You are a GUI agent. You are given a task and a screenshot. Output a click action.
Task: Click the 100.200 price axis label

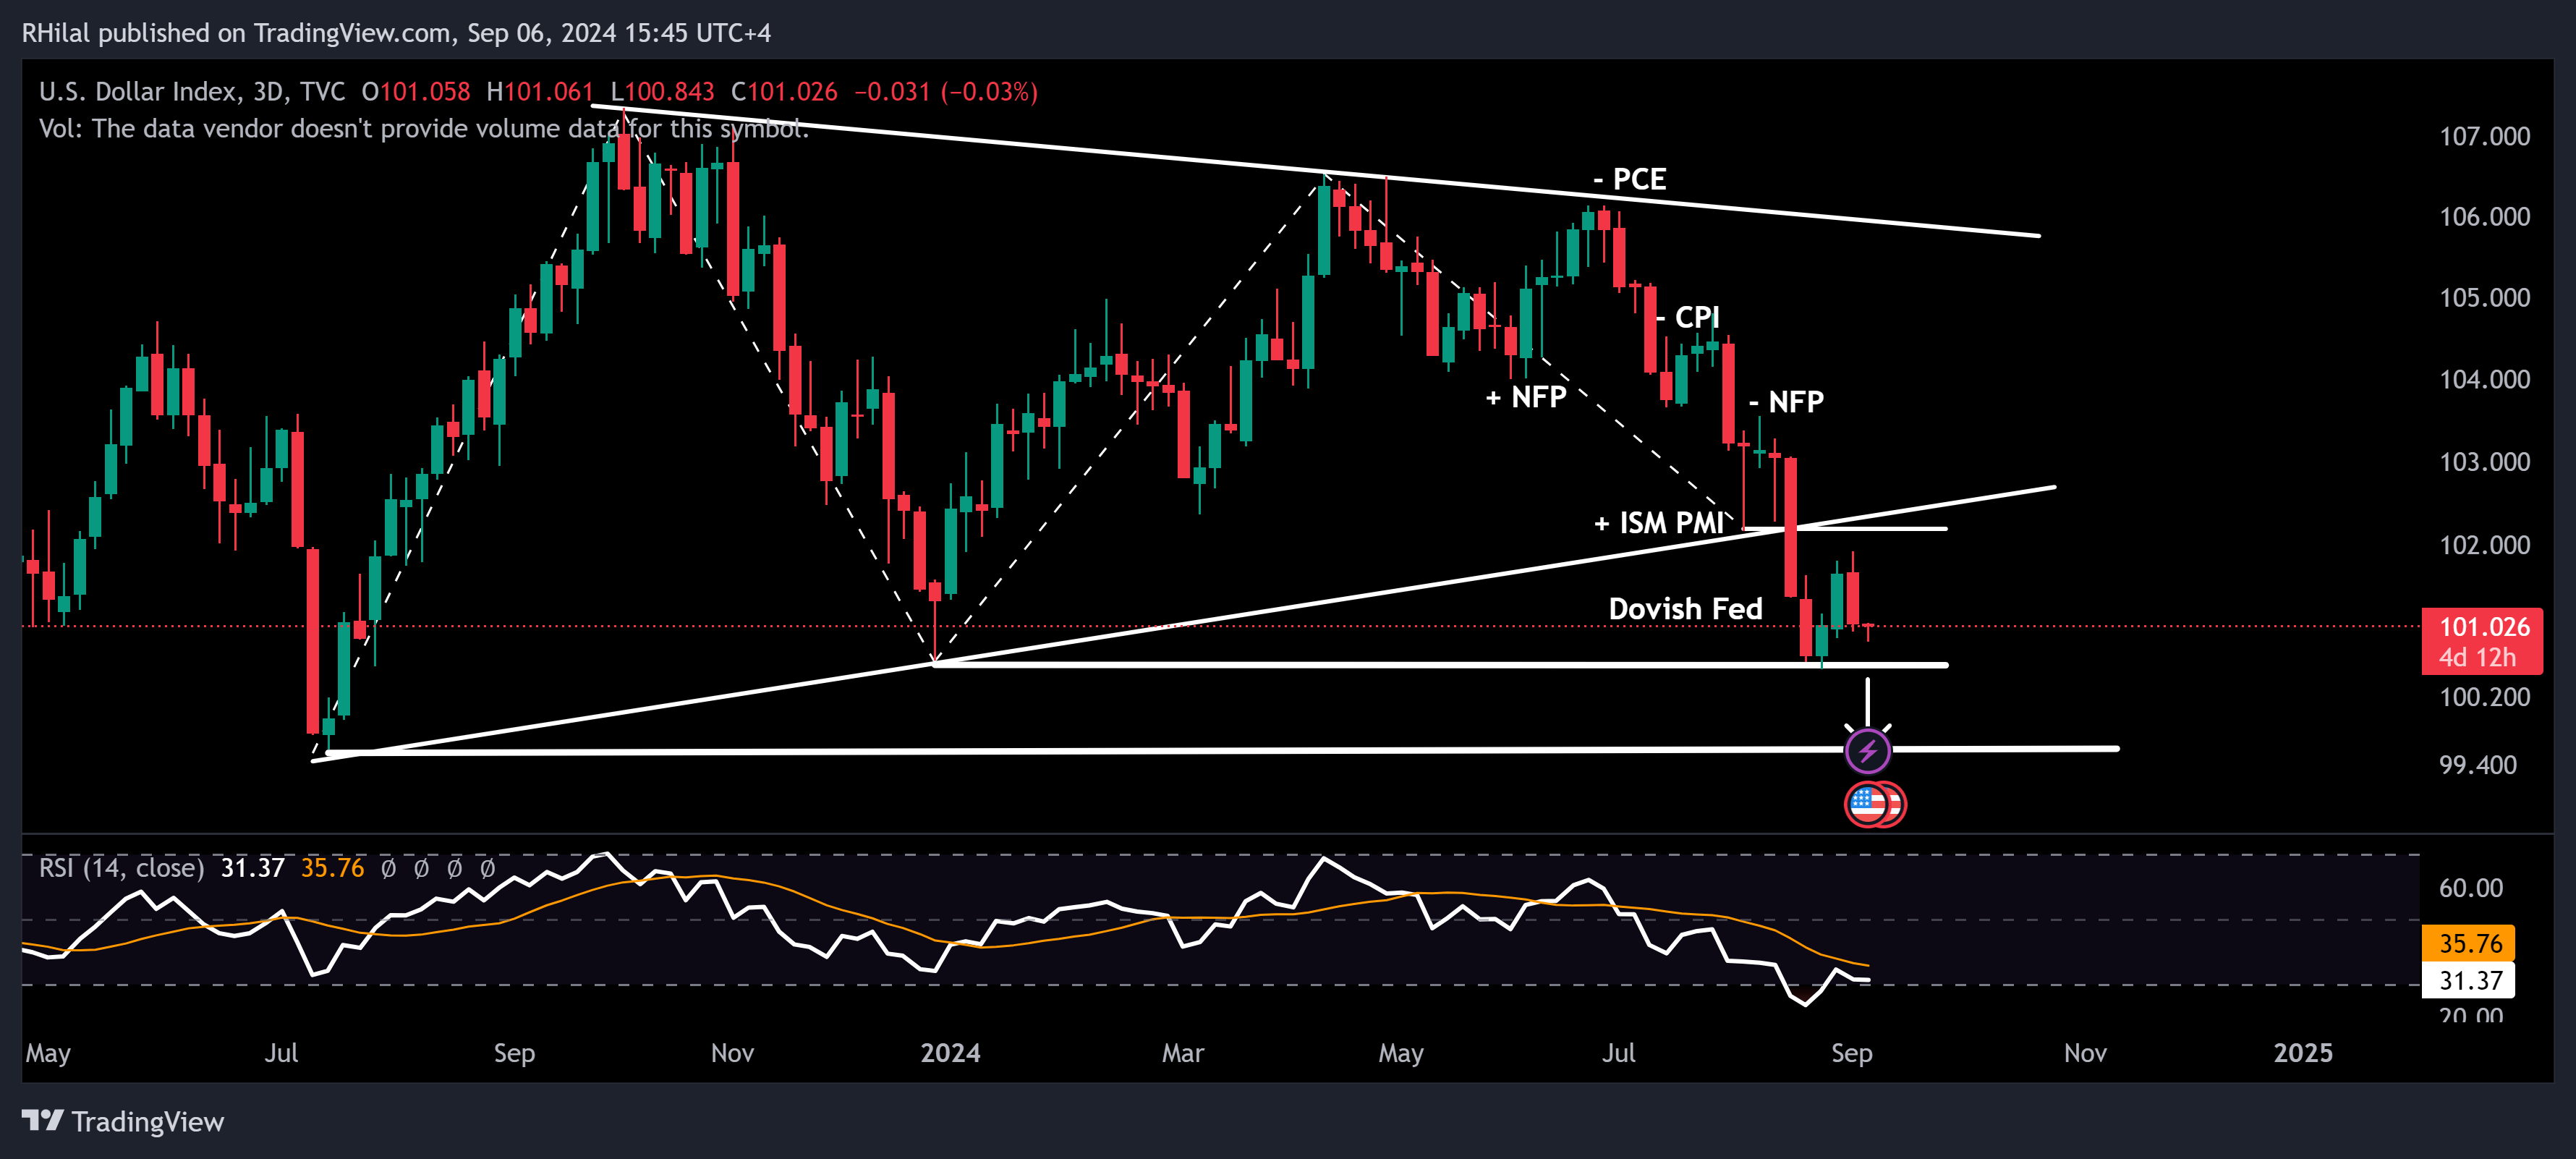[2484, 697]
